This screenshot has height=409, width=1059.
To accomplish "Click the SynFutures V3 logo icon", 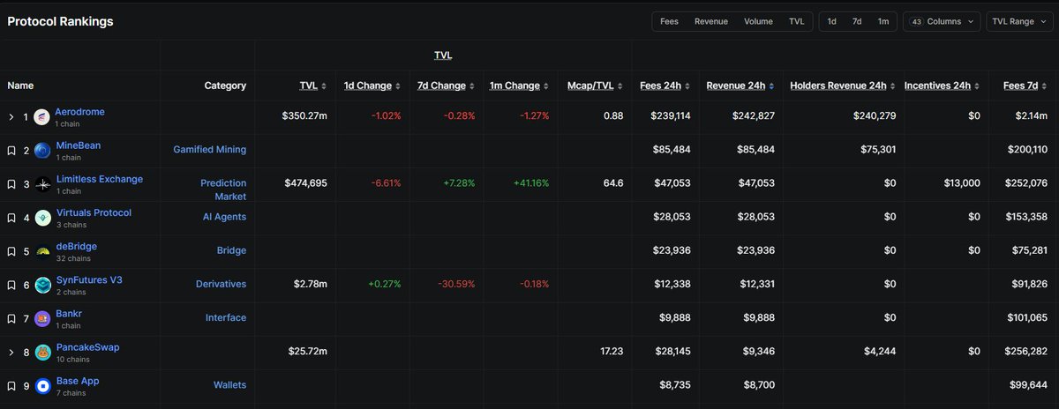I will [x=41, y=285].
